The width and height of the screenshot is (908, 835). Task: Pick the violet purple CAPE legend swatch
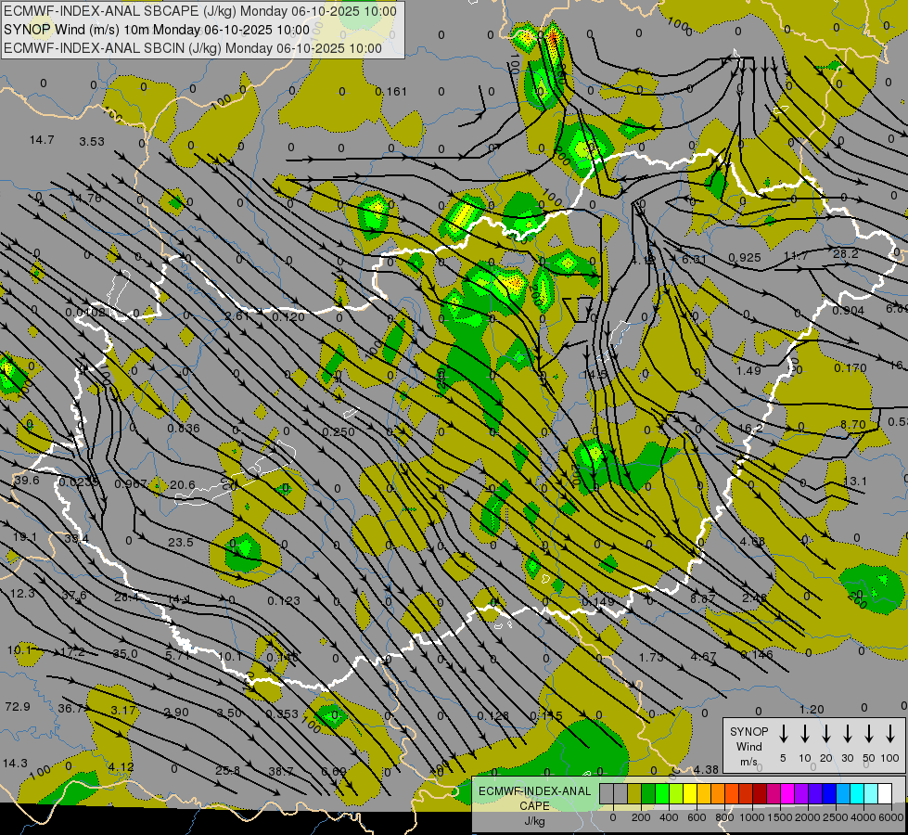[800, 793]
